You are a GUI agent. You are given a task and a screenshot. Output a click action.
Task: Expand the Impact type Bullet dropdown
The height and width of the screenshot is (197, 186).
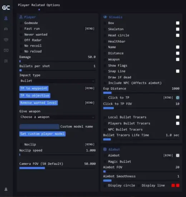click(x=57, y=81)
